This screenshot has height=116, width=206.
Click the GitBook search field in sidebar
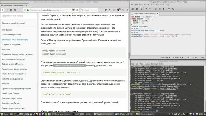pyautogui.click(x=18, y=16)
